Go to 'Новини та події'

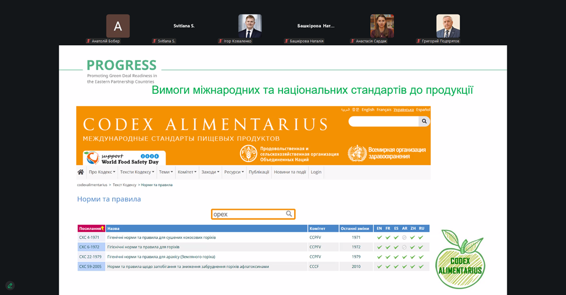point(290,172)
